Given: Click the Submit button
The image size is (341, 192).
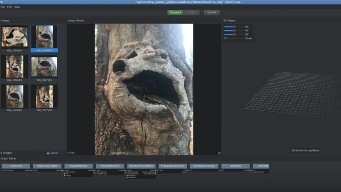Looking at the screenshot, I should point(212,12).
